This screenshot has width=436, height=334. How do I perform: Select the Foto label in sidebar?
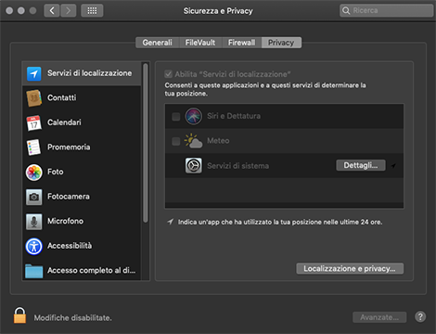[56, 172]
